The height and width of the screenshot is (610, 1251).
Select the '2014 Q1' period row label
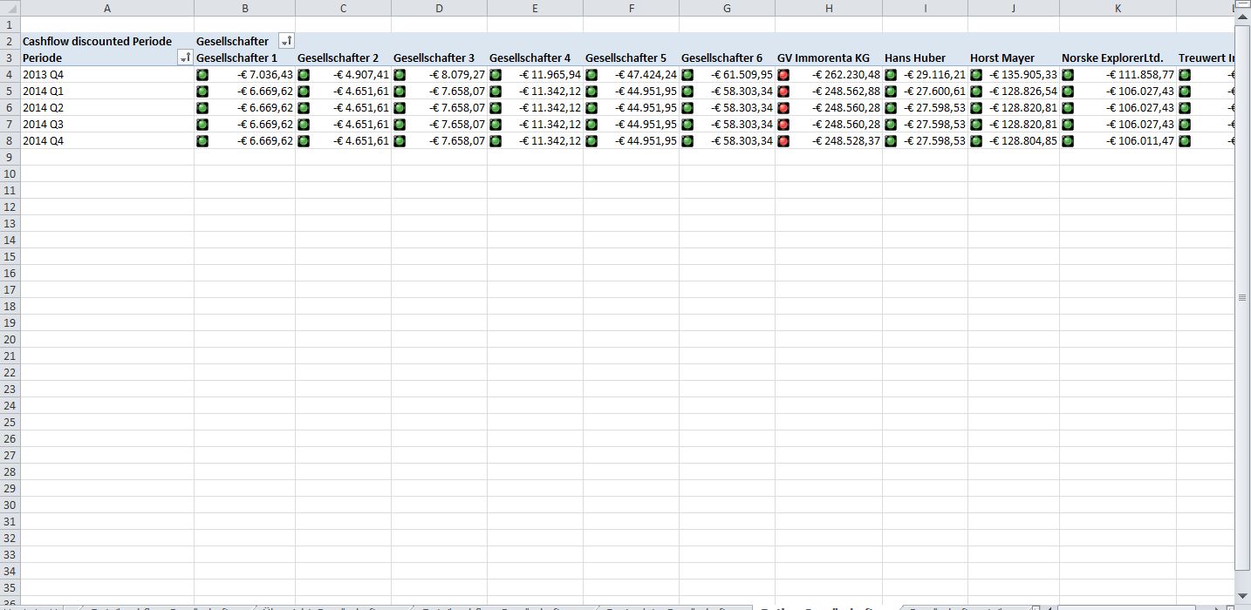point(107,91)
